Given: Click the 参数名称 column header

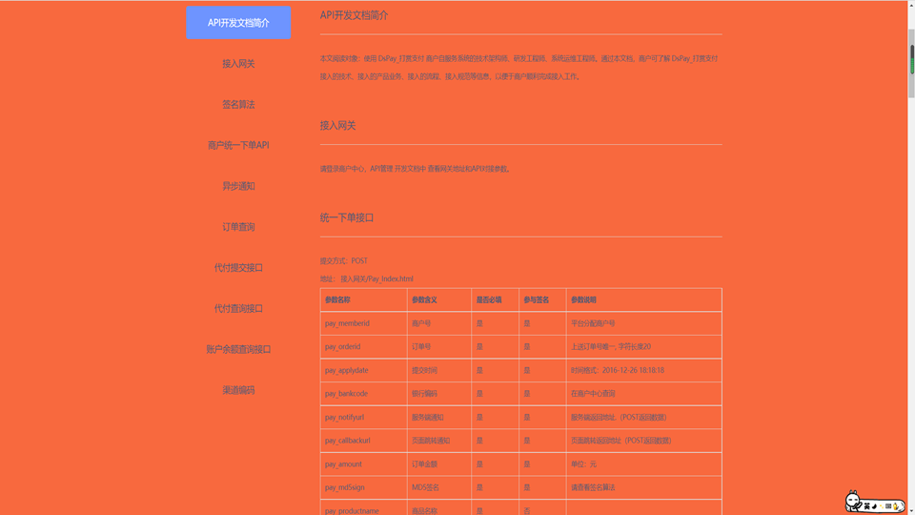Looking at the screenshot, I should (x=363, y=299).
